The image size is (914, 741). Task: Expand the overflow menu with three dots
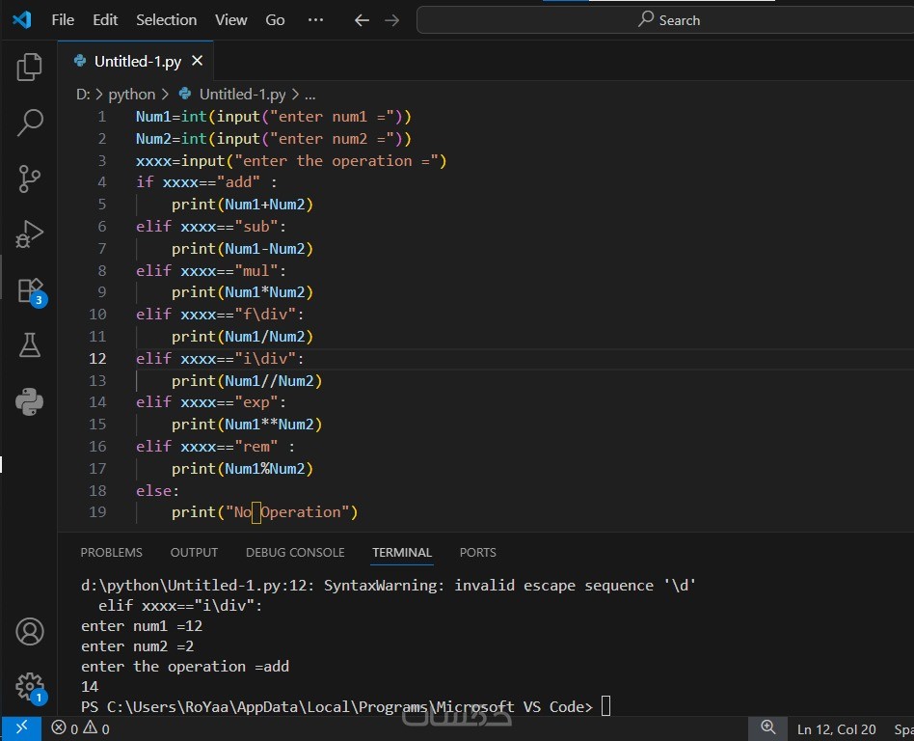315,20
